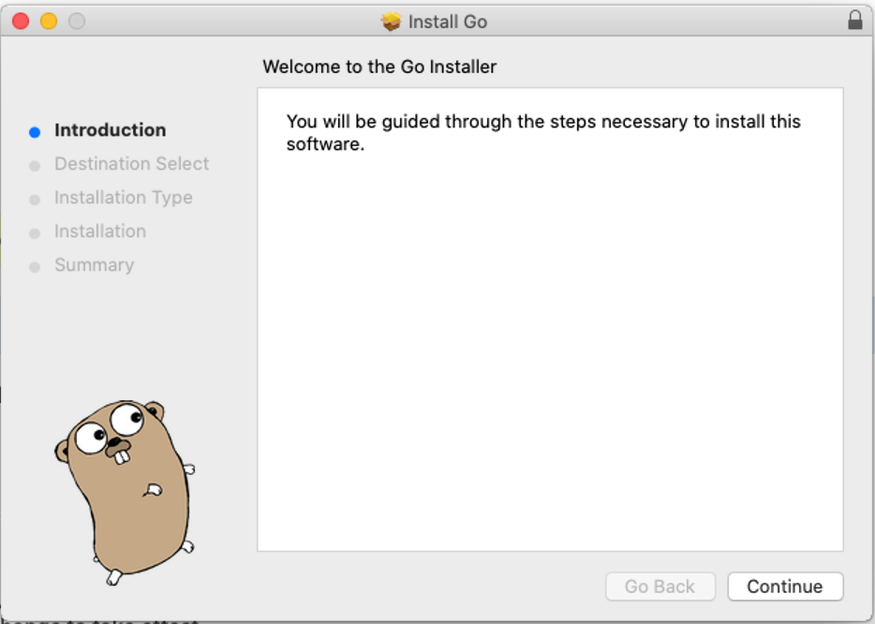875x624 pixels.
Task: Click the package icon beside Install Go title
Action: tap(391, 22)
